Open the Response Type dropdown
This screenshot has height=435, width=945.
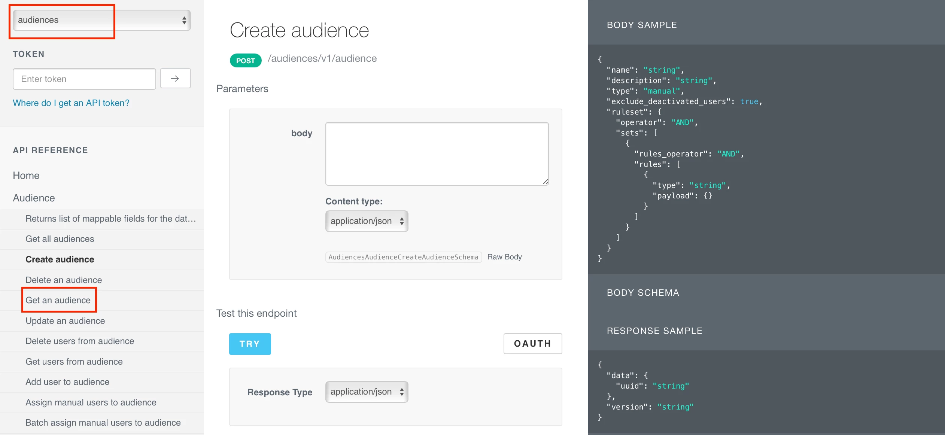367,392
